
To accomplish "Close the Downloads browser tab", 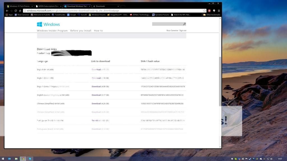I will (x=118, y=6).
